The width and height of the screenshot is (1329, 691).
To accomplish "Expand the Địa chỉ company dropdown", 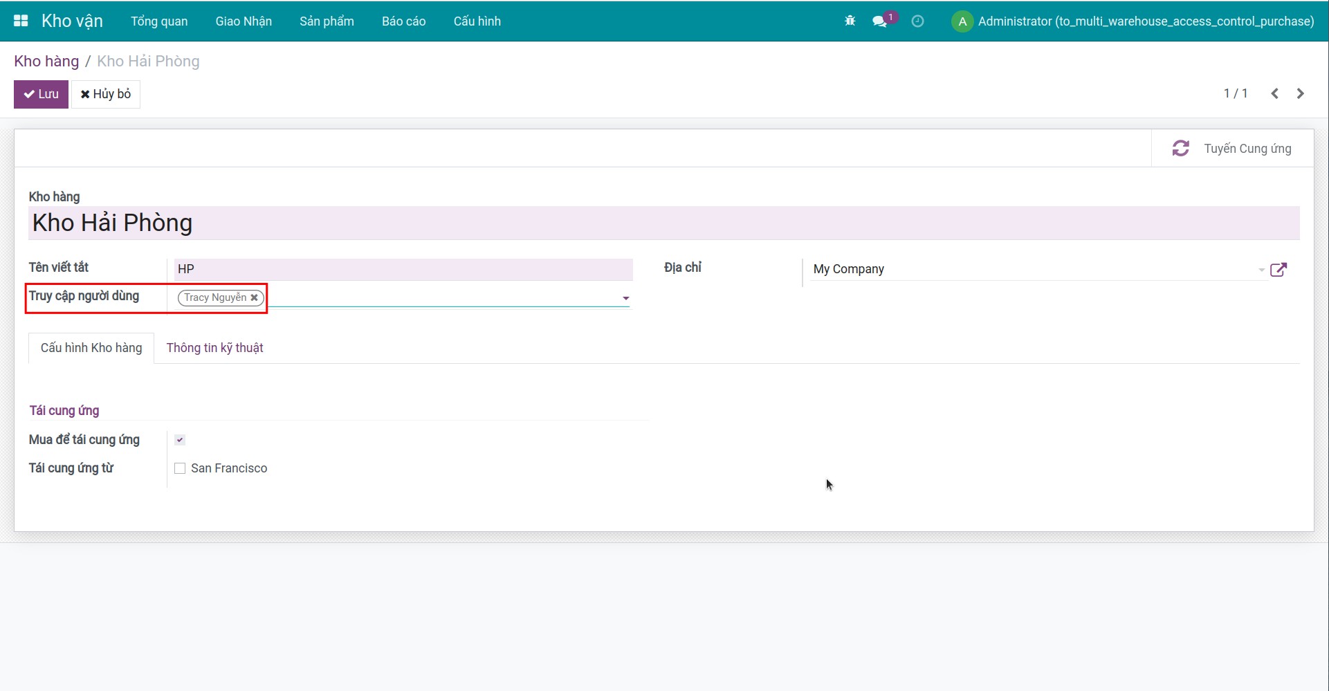I will [x=1261, y=270].
